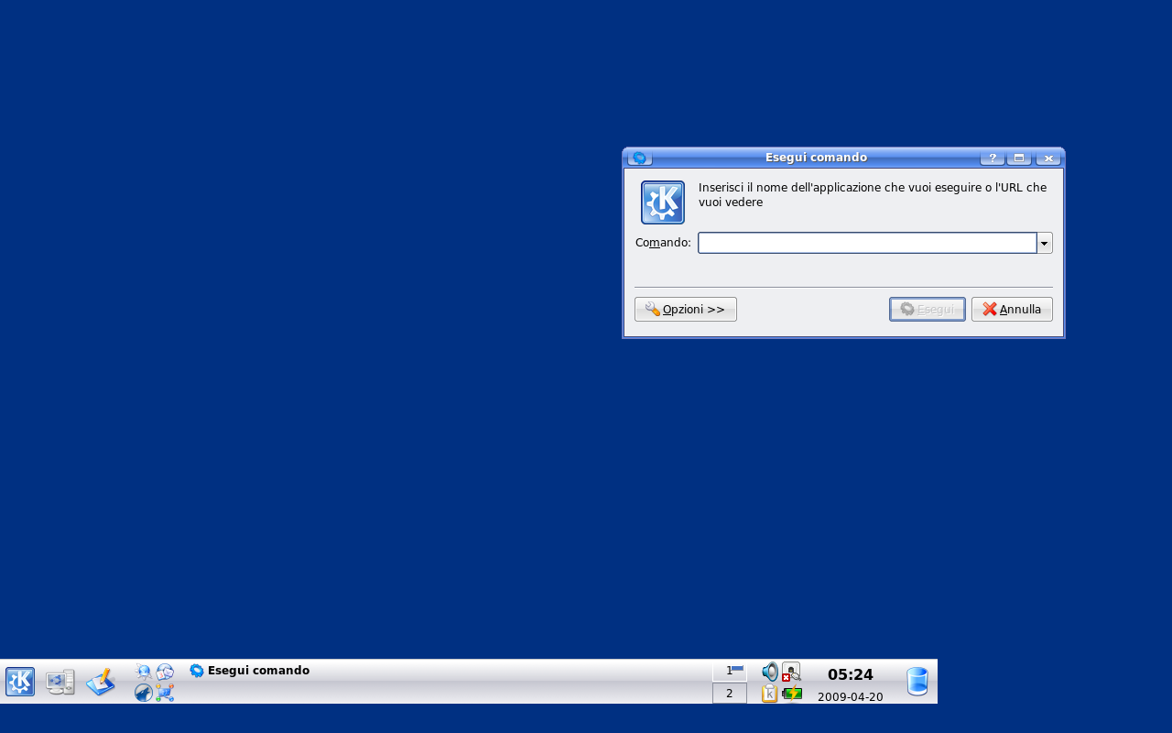Open the network connections quick-launch icon
This screenshot has height=733, width=1172.
(x=165, y=693)
